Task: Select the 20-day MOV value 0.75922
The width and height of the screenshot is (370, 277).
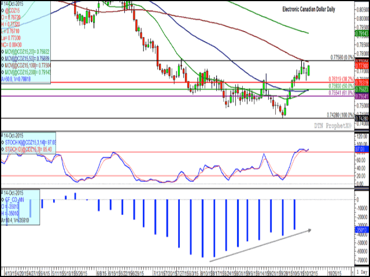Action: [x=42, y=51]
